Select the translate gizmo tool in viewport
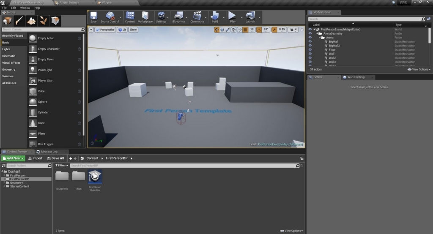This screenshot has width=433, height=234. (x=217, y=30)
